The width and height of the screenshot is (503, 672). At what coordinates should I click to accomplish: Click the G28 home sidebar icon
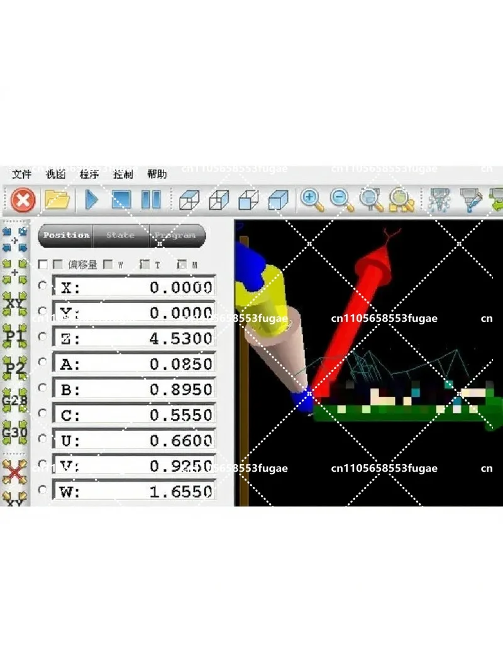tap(15, 401)
